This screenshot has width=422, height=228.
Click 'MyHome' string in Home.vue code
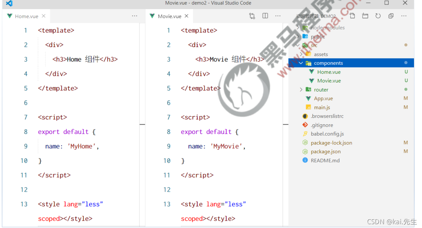pos(81,146)
